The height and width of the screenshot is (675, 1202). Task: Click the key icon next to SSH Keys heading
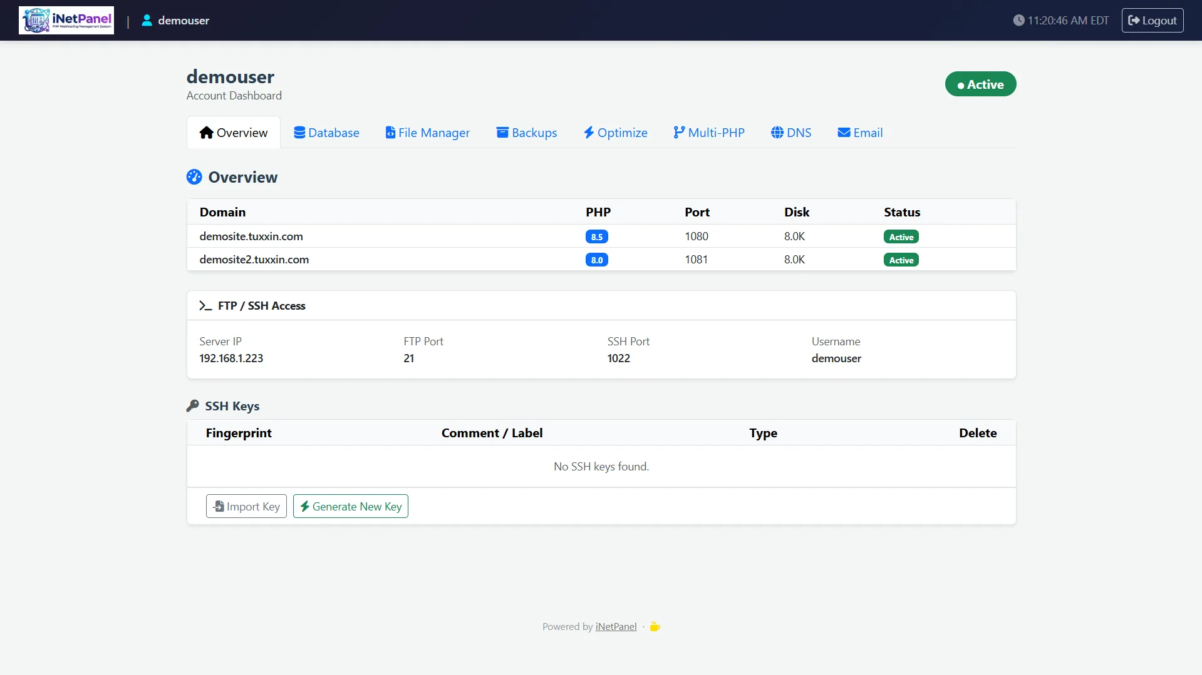192,405
